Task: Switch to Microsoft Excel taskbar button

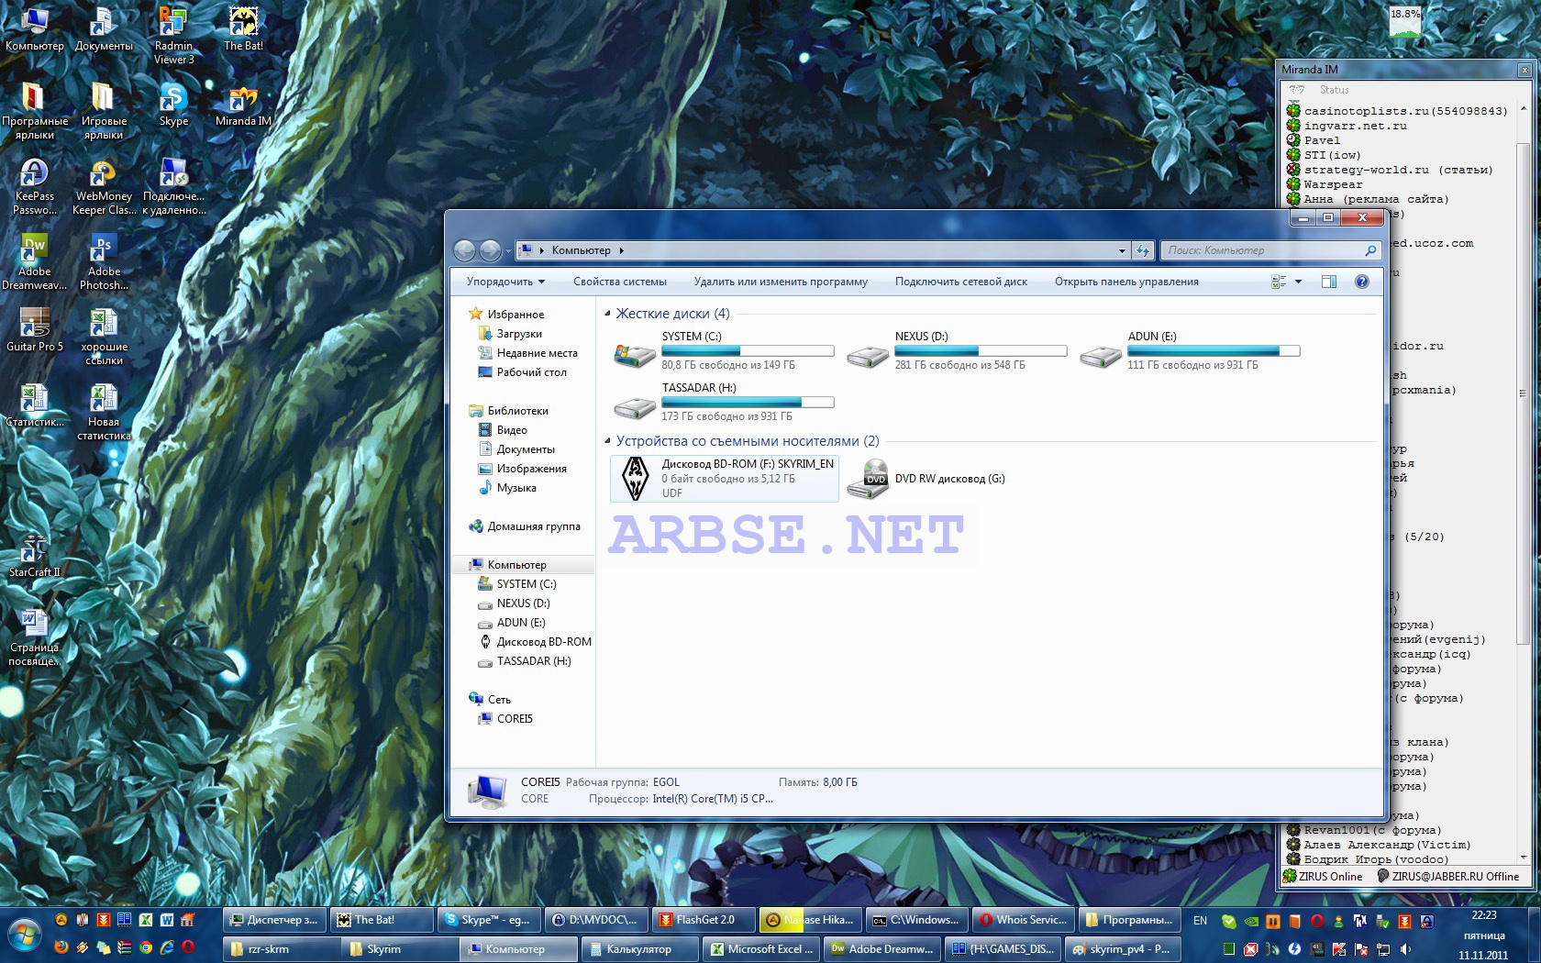Action: [760, 949]
